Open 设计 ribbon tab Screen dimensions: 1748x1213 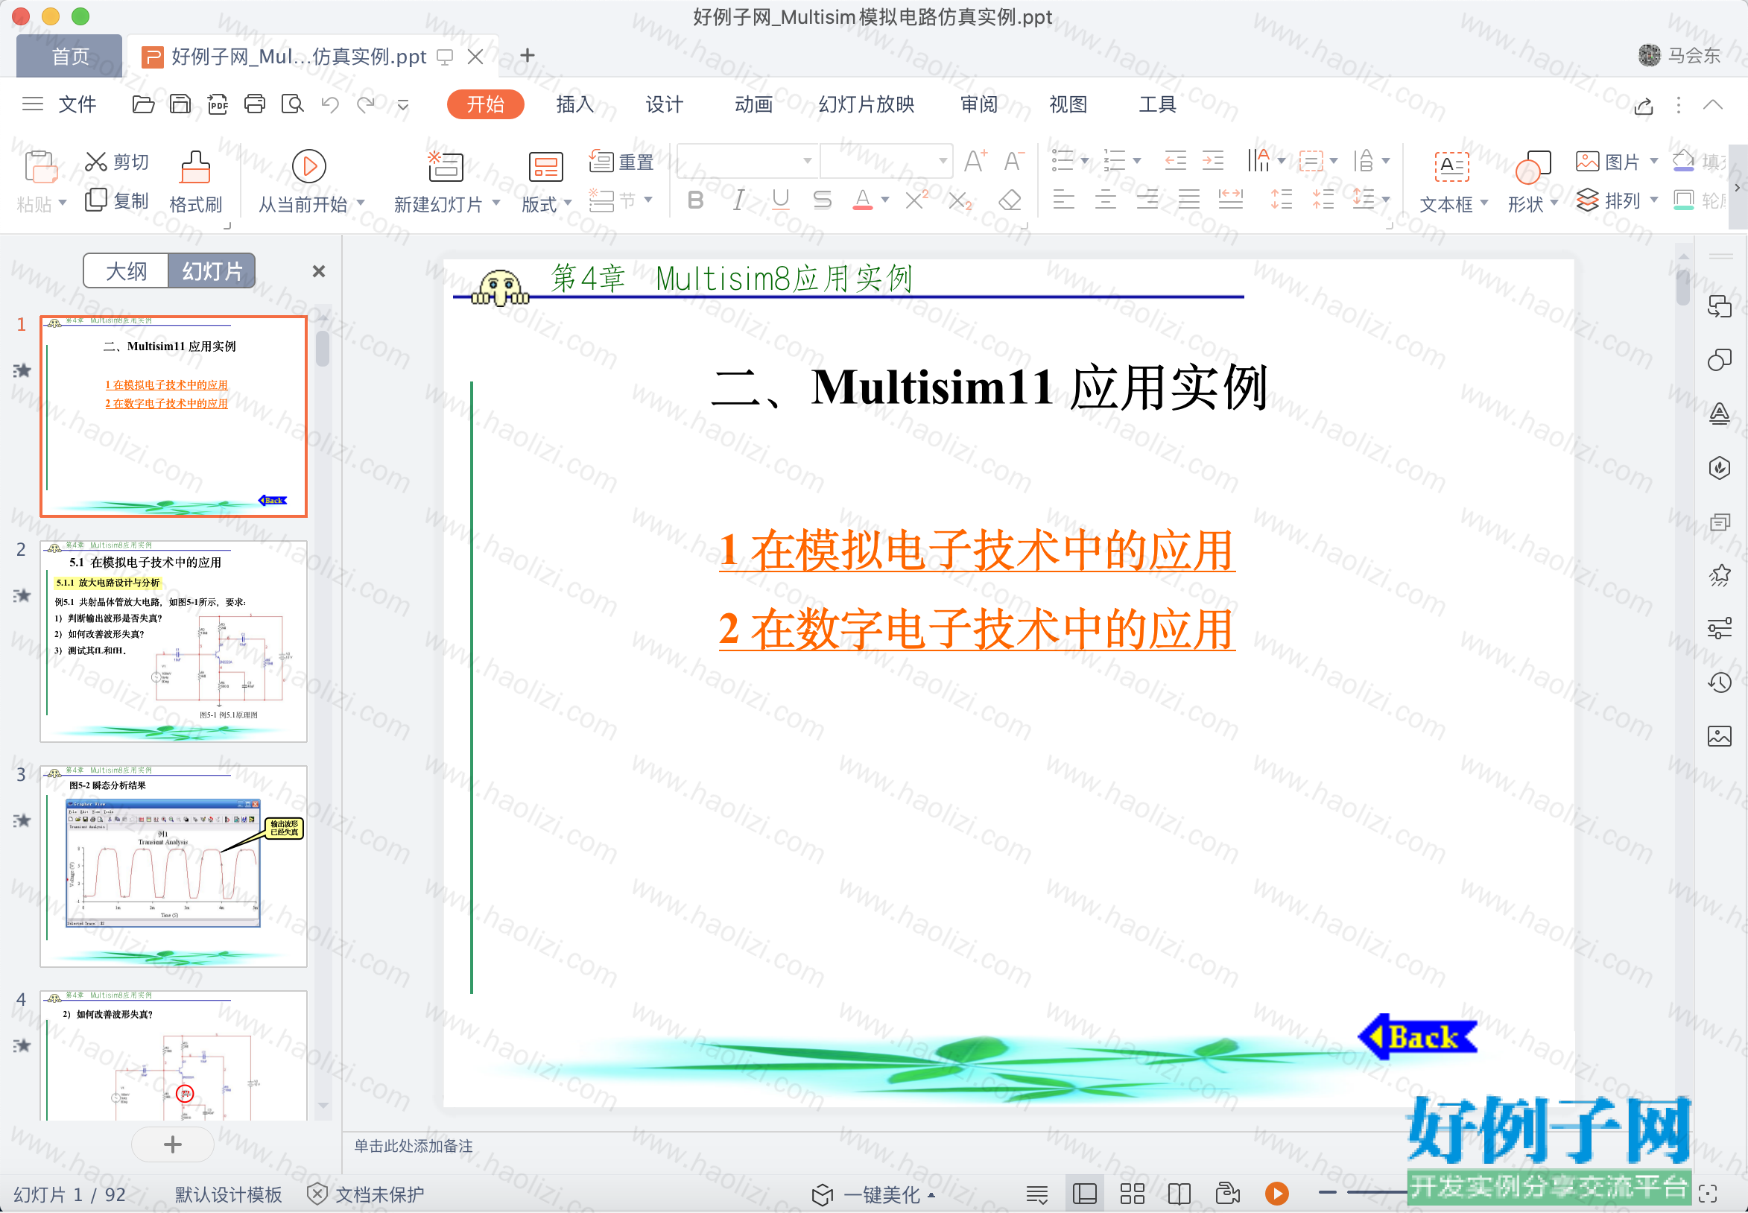coord(664,104)
